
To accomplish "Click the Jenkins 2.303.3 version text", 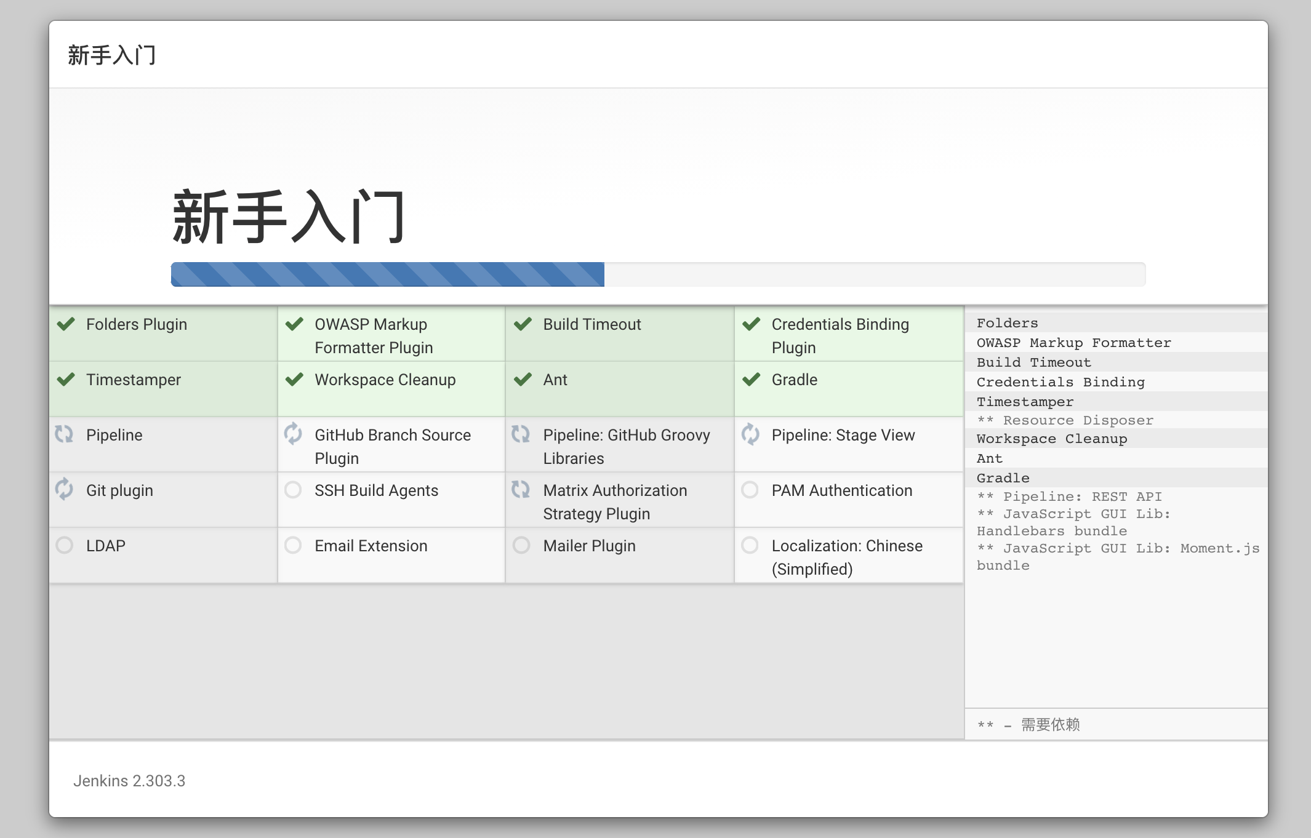I will pyautogui.click(x=129, y=781).
